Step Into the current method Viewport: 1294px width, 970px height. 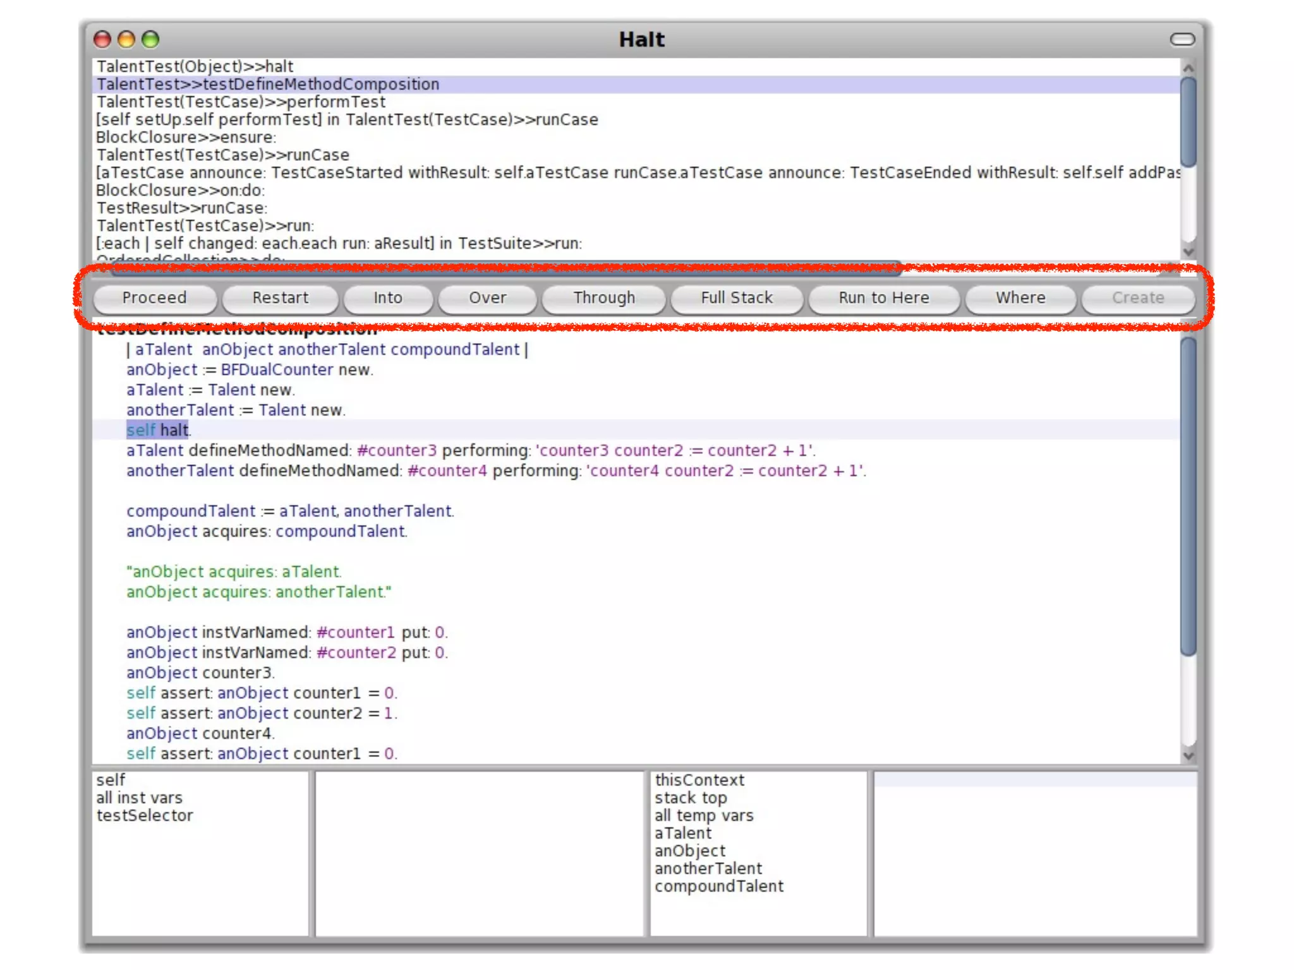(x=387, y=297)
